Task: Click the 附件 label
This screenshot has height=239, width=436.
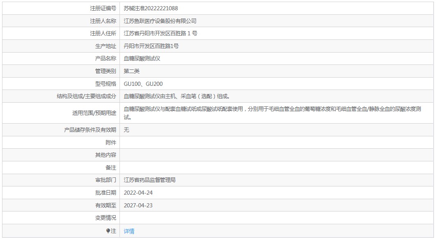Action: tap(111, 142)
